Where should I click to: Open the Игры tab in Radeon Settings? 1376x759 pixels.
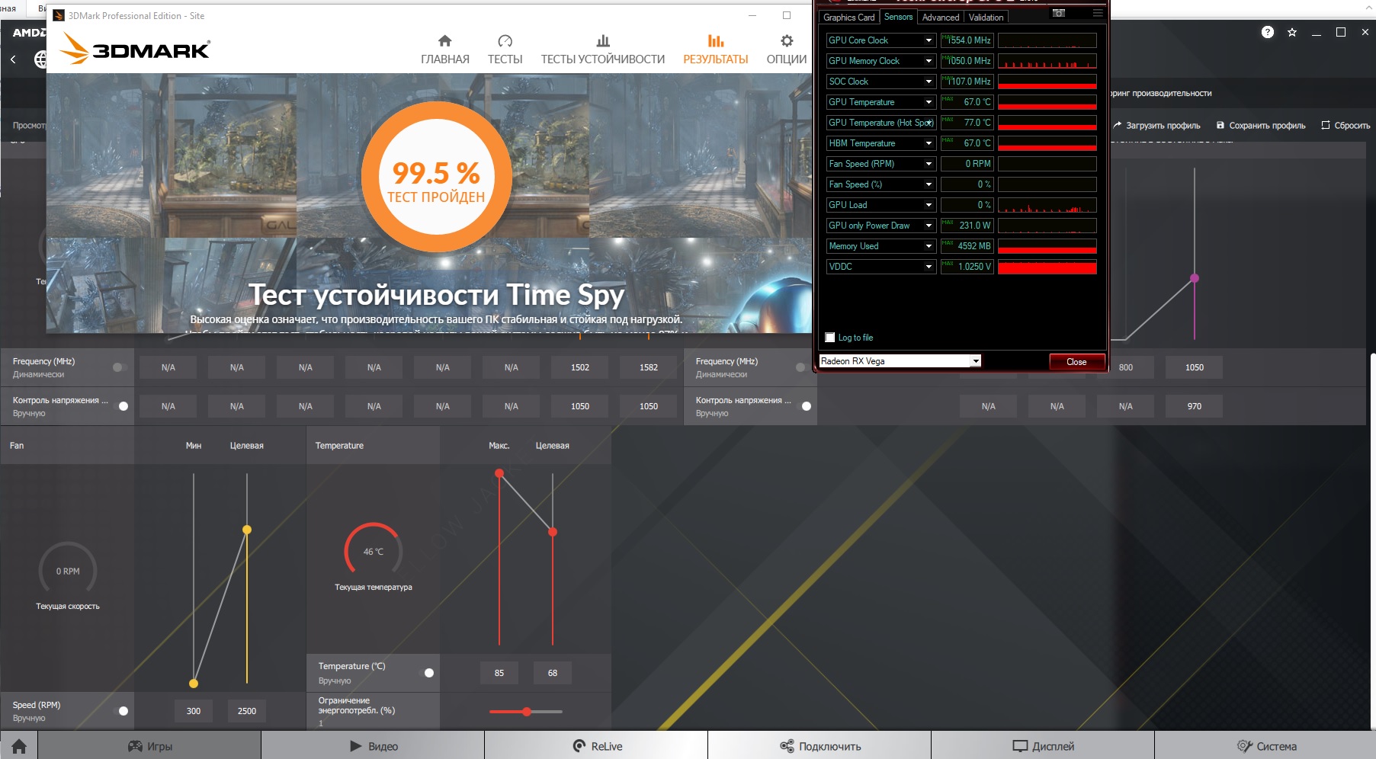149,746
